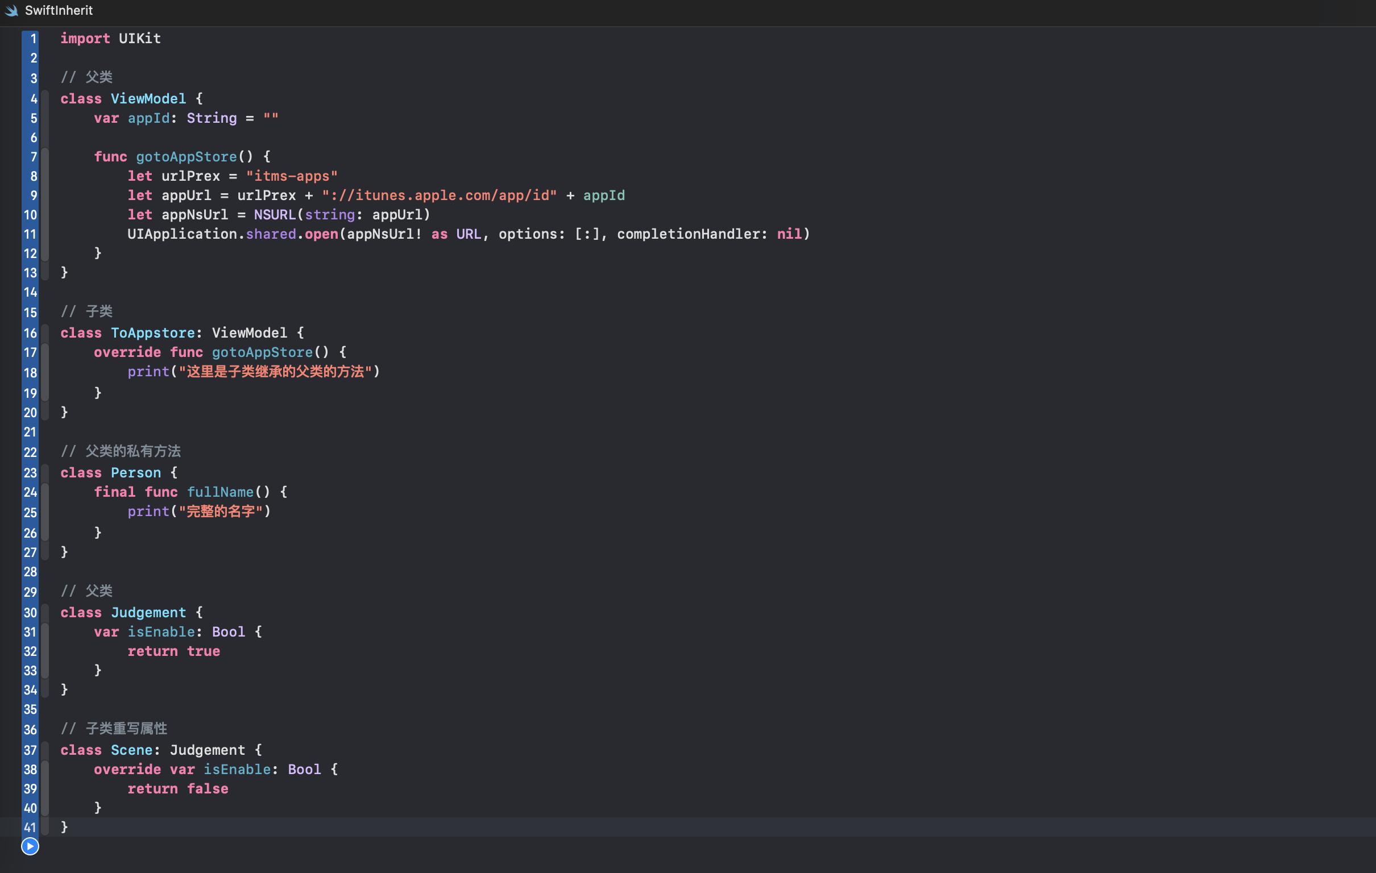Collapse the Judgement class ribbon at line 30
The height and width of the screenshot is (873, 1376).
(45, 613)
